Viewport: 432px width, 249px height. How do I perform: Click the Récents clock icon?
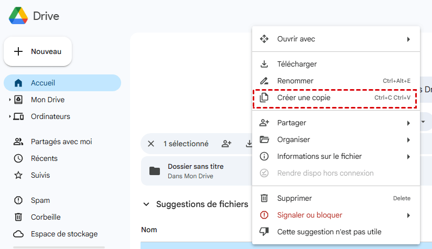(x=18, y=158)
